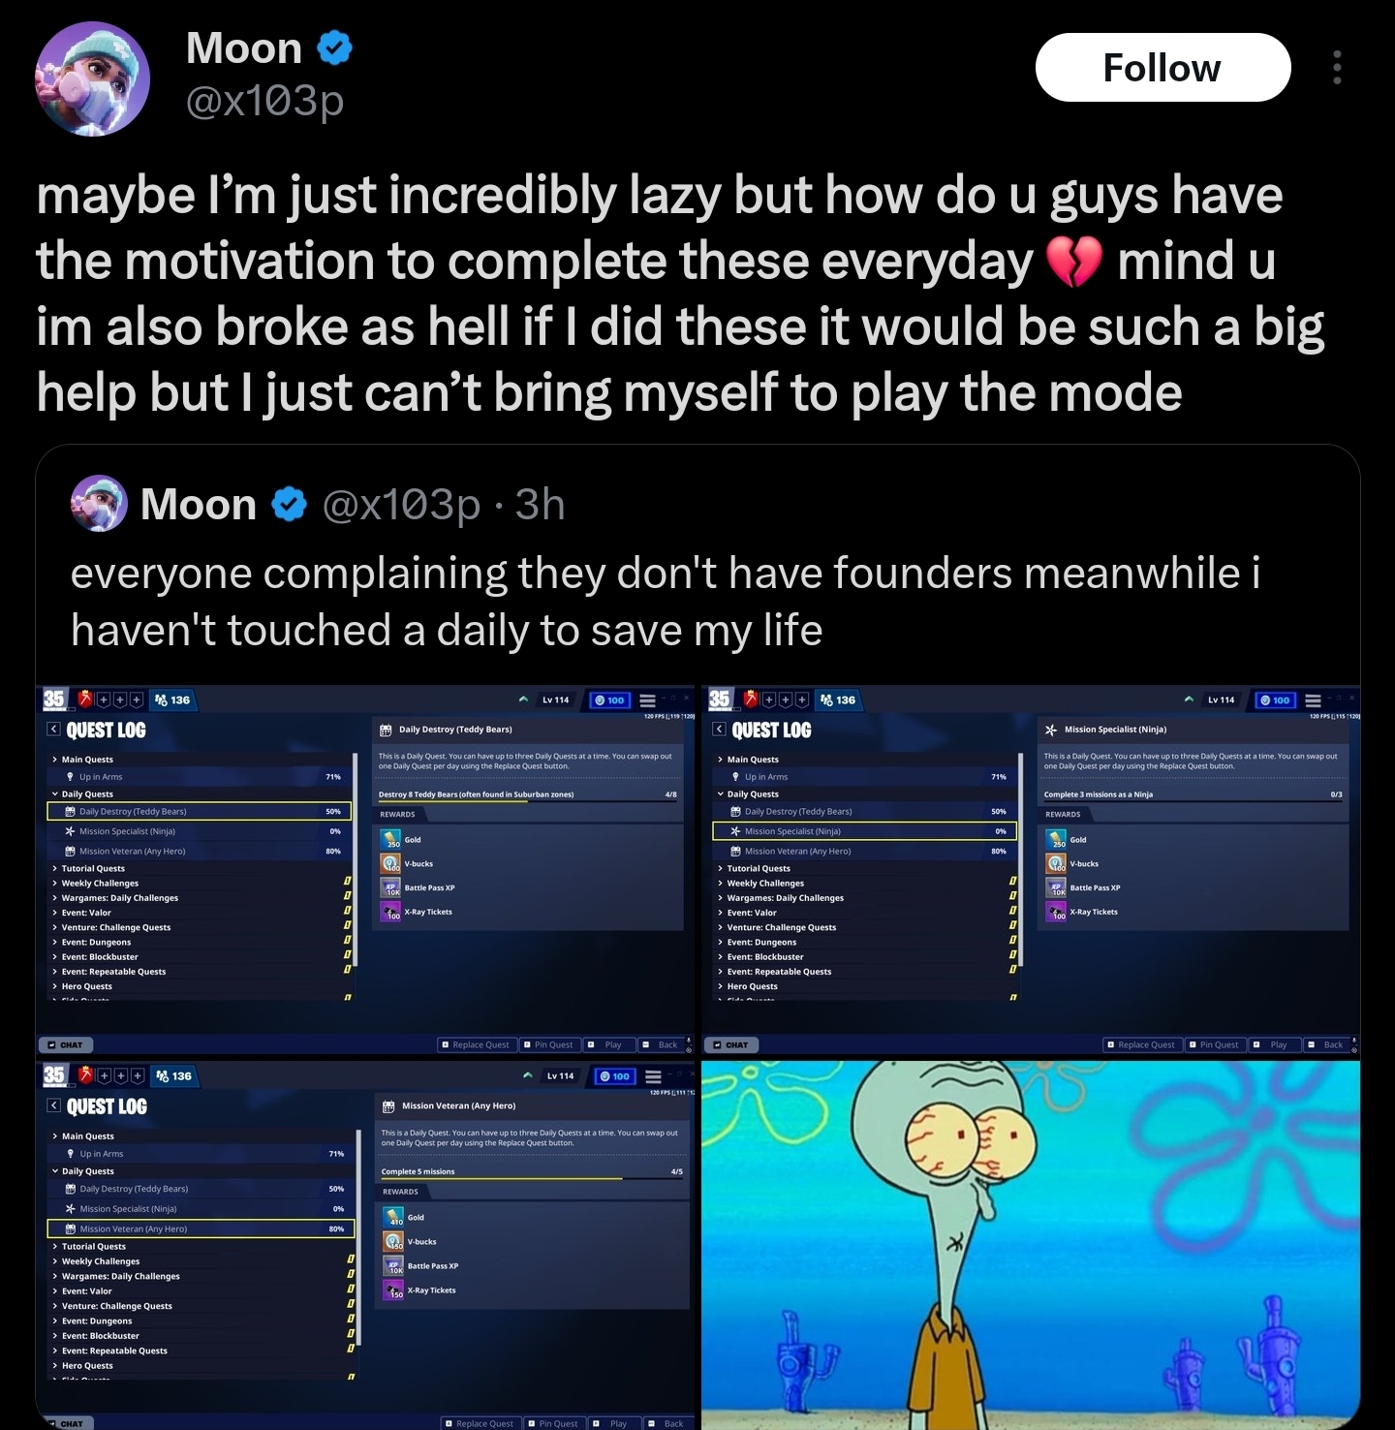
Task: Click the Moon name in the quoted post
Action: pyautogui.click(x=199, y=504)
